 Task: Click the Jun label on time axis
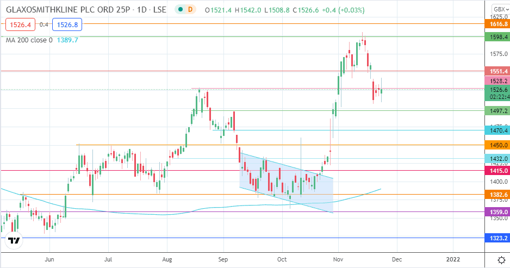pyautogui.click(x=49, y=259)
